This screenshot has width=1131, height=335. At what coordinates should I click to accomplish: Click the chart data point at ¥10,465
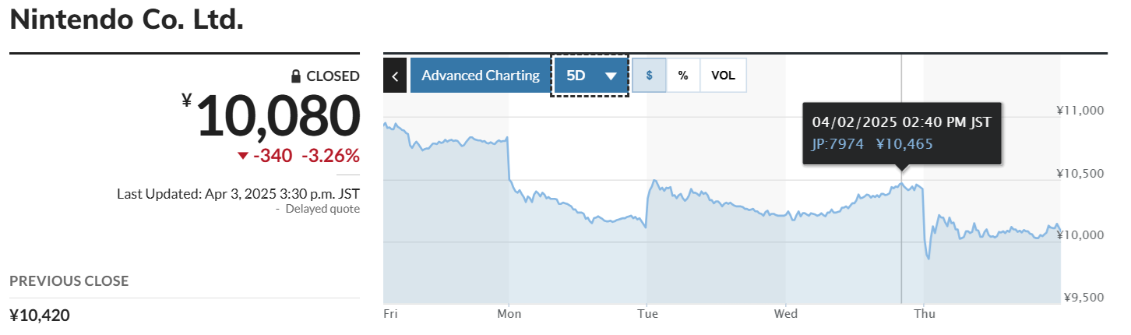tap(901, 185)
